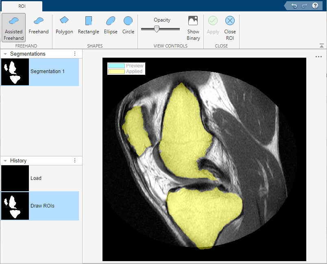The width and height of the screenshot is (327, 264).
Task: Pick the Ellipse shape tool
Action: point(111,26)
